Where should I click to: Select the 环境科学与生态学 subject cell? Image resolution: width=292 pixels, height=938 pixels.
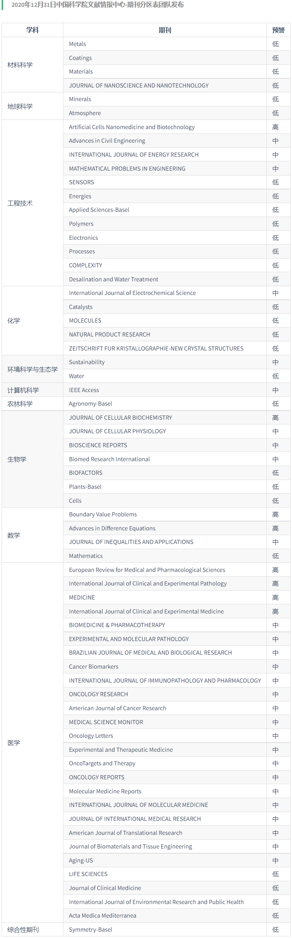point(32,369)
